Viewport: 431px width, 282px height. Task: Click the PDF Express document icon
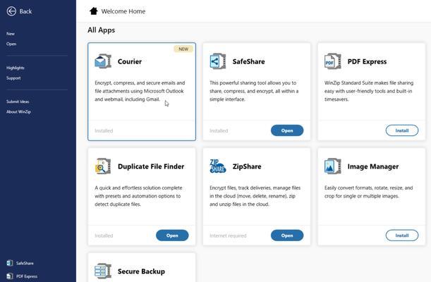(332, 61)
